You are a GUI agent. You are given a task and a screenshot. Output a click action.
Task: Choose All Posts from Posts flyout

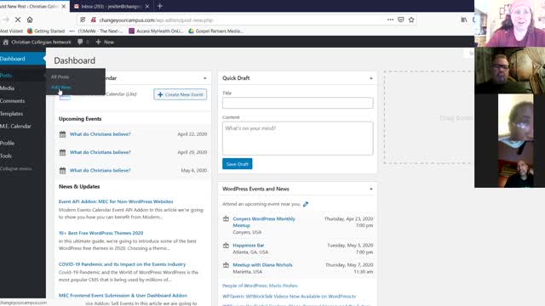point(60,76)
